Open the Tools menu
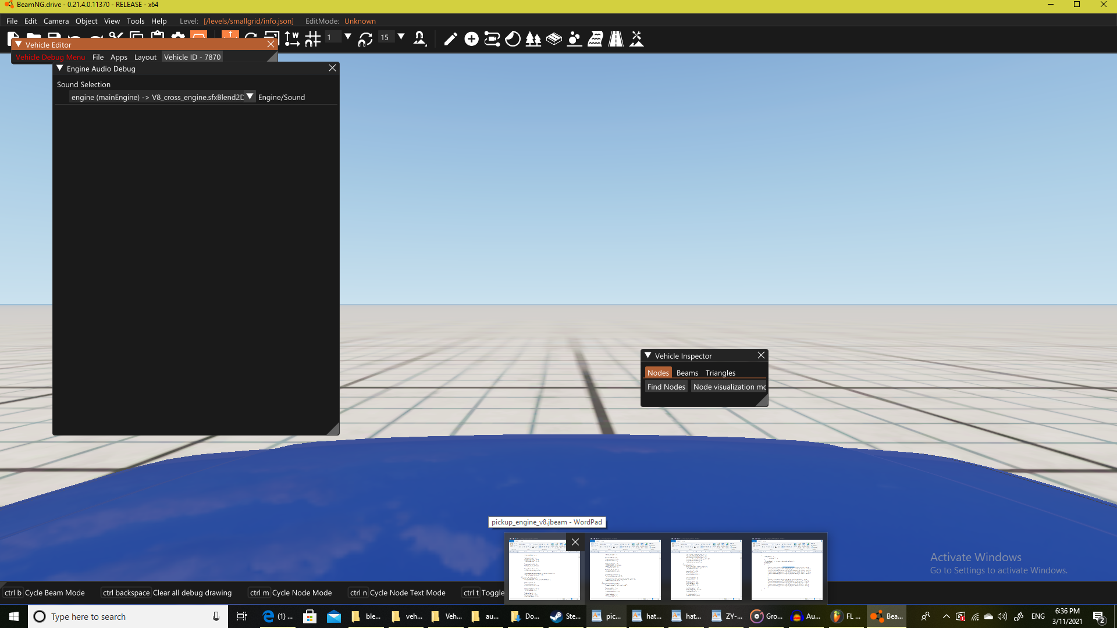Viewport: 1117px width, 628px height. [136, 21]
